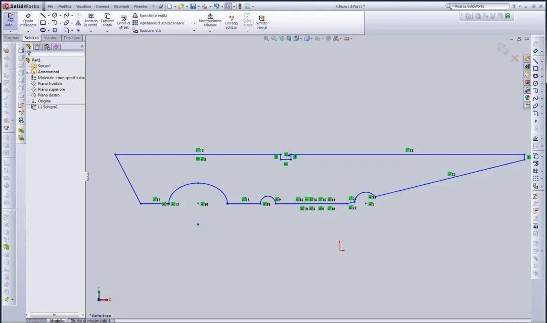This screenshot has width=547, height=323.
Task: Click Schizzo veloce
Action: pyautogui.click(x=262, y=22)
